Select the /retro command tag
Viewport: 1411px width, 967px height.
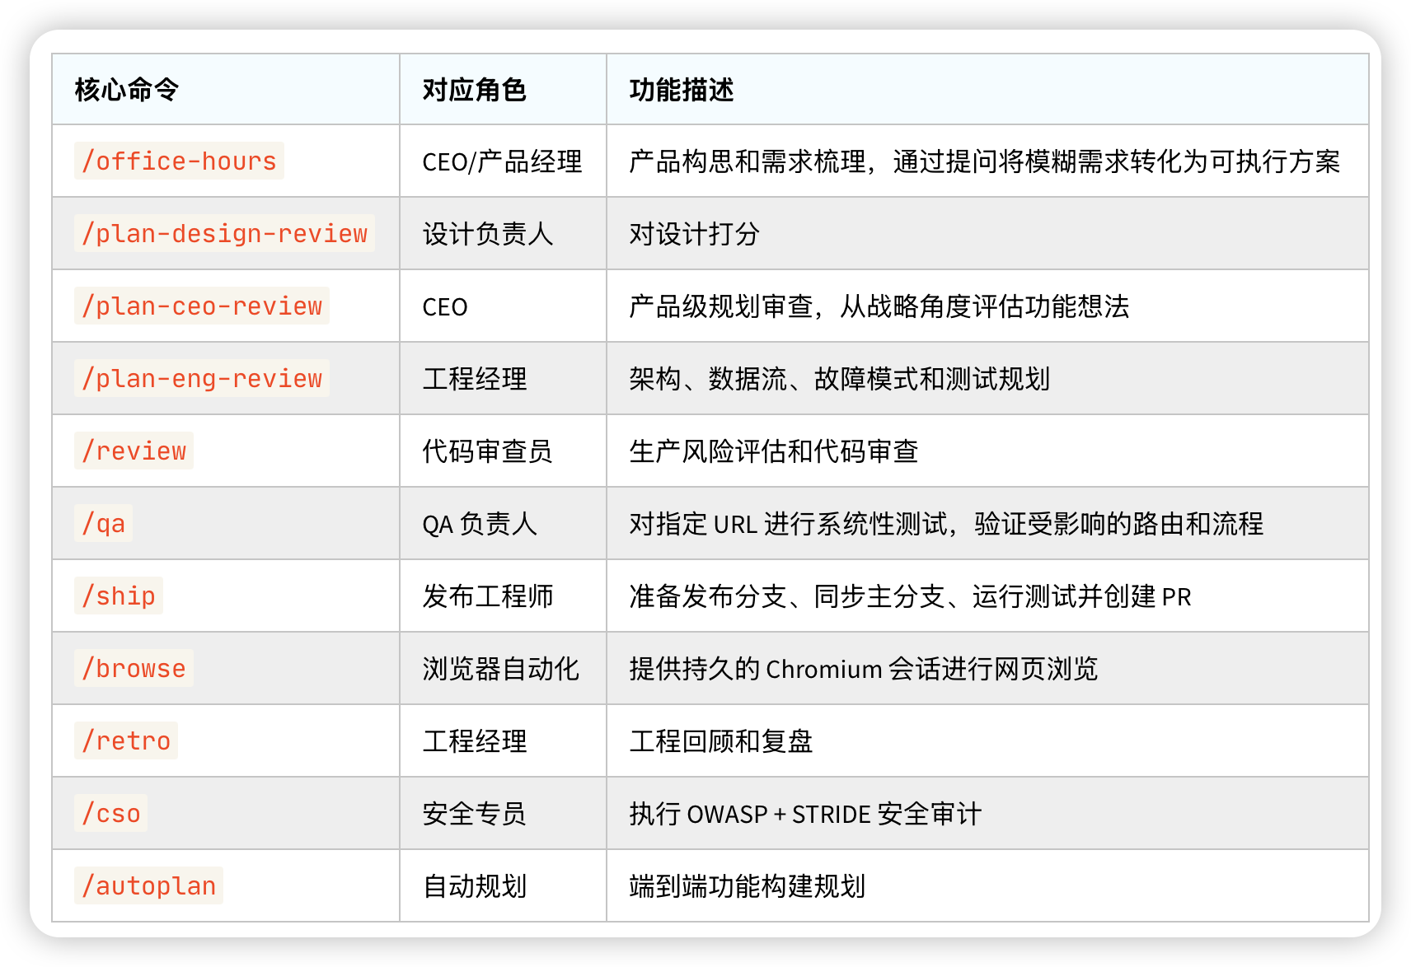coord(126,740)
